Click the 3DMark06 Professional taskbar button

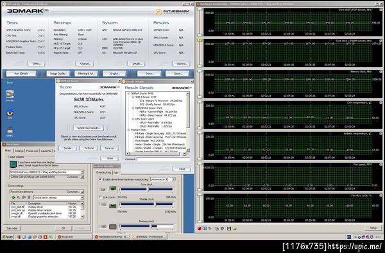[150, 237]
